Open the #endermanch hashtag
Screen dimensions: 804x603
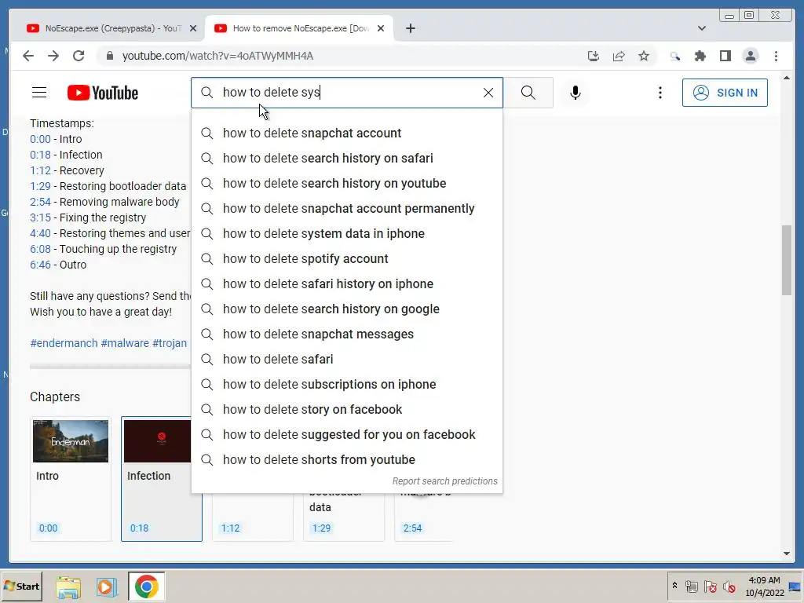(64, 343)
